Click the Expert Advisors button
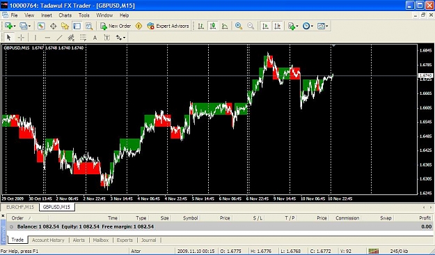The height and width of the screenshot is (255, 435). [x=168, y=26]
